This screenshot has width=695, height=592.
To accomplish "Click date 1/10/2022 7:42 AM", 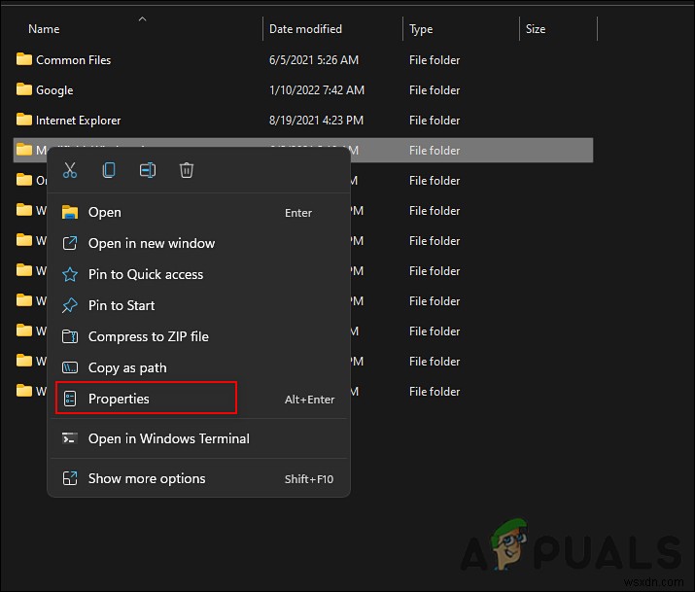I will pyautogui.click(x=317, y=90).
